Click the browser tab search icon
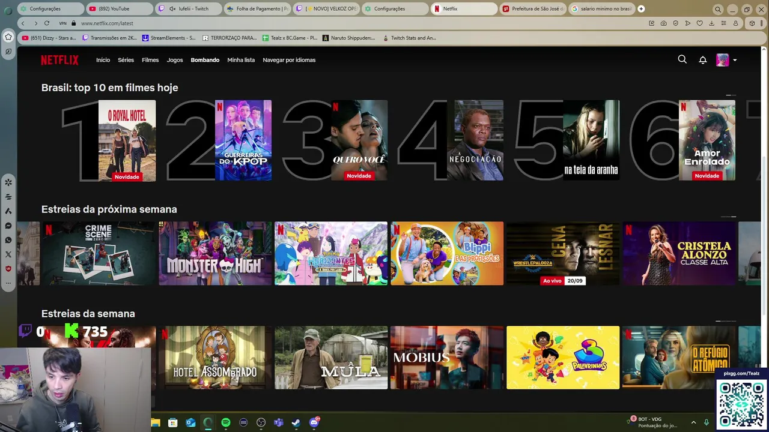Viewport: 769px width, 432px height. click(x=718, y=9)
